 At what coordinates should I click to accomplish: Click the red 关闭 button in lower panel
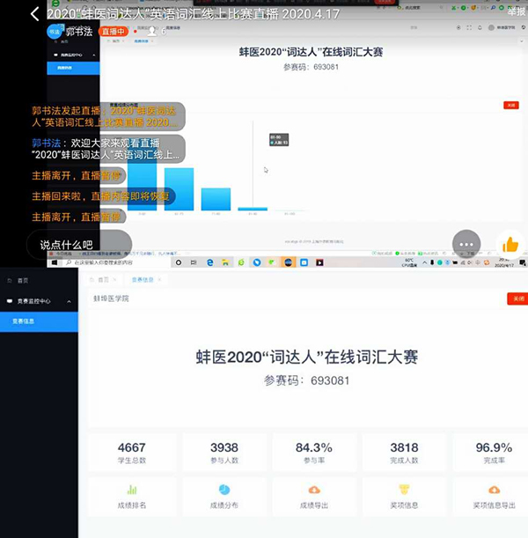[x=517, y=298]
